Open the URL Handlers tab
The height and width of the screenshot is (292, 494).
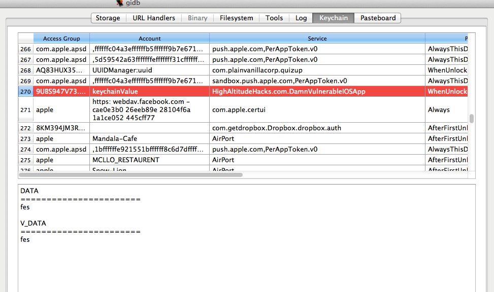(x=153, y=18)
